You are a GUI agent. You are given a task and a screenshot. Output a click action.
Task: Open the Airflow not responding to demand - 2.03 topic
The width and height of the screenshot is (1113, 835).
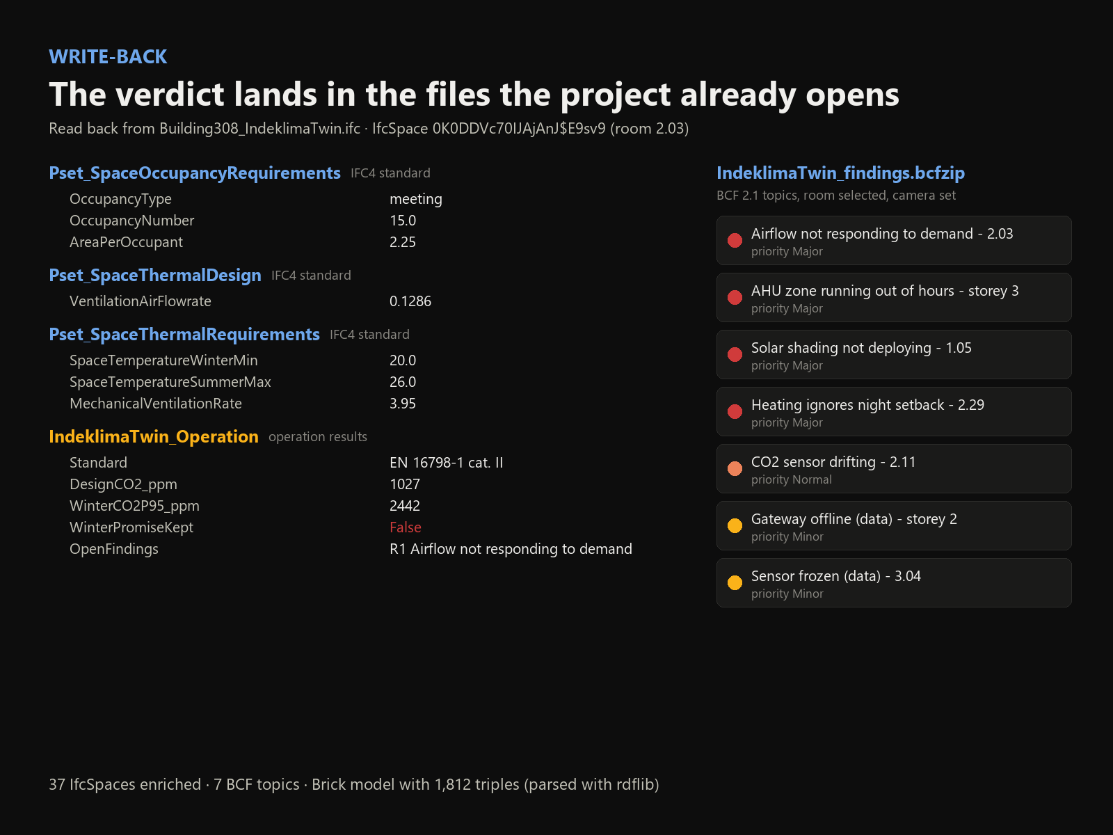point(894,240)
